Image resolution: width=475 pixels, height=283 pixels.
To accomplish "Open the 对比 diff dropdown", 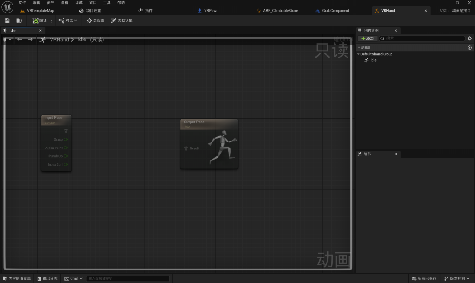I will point(68,20).
